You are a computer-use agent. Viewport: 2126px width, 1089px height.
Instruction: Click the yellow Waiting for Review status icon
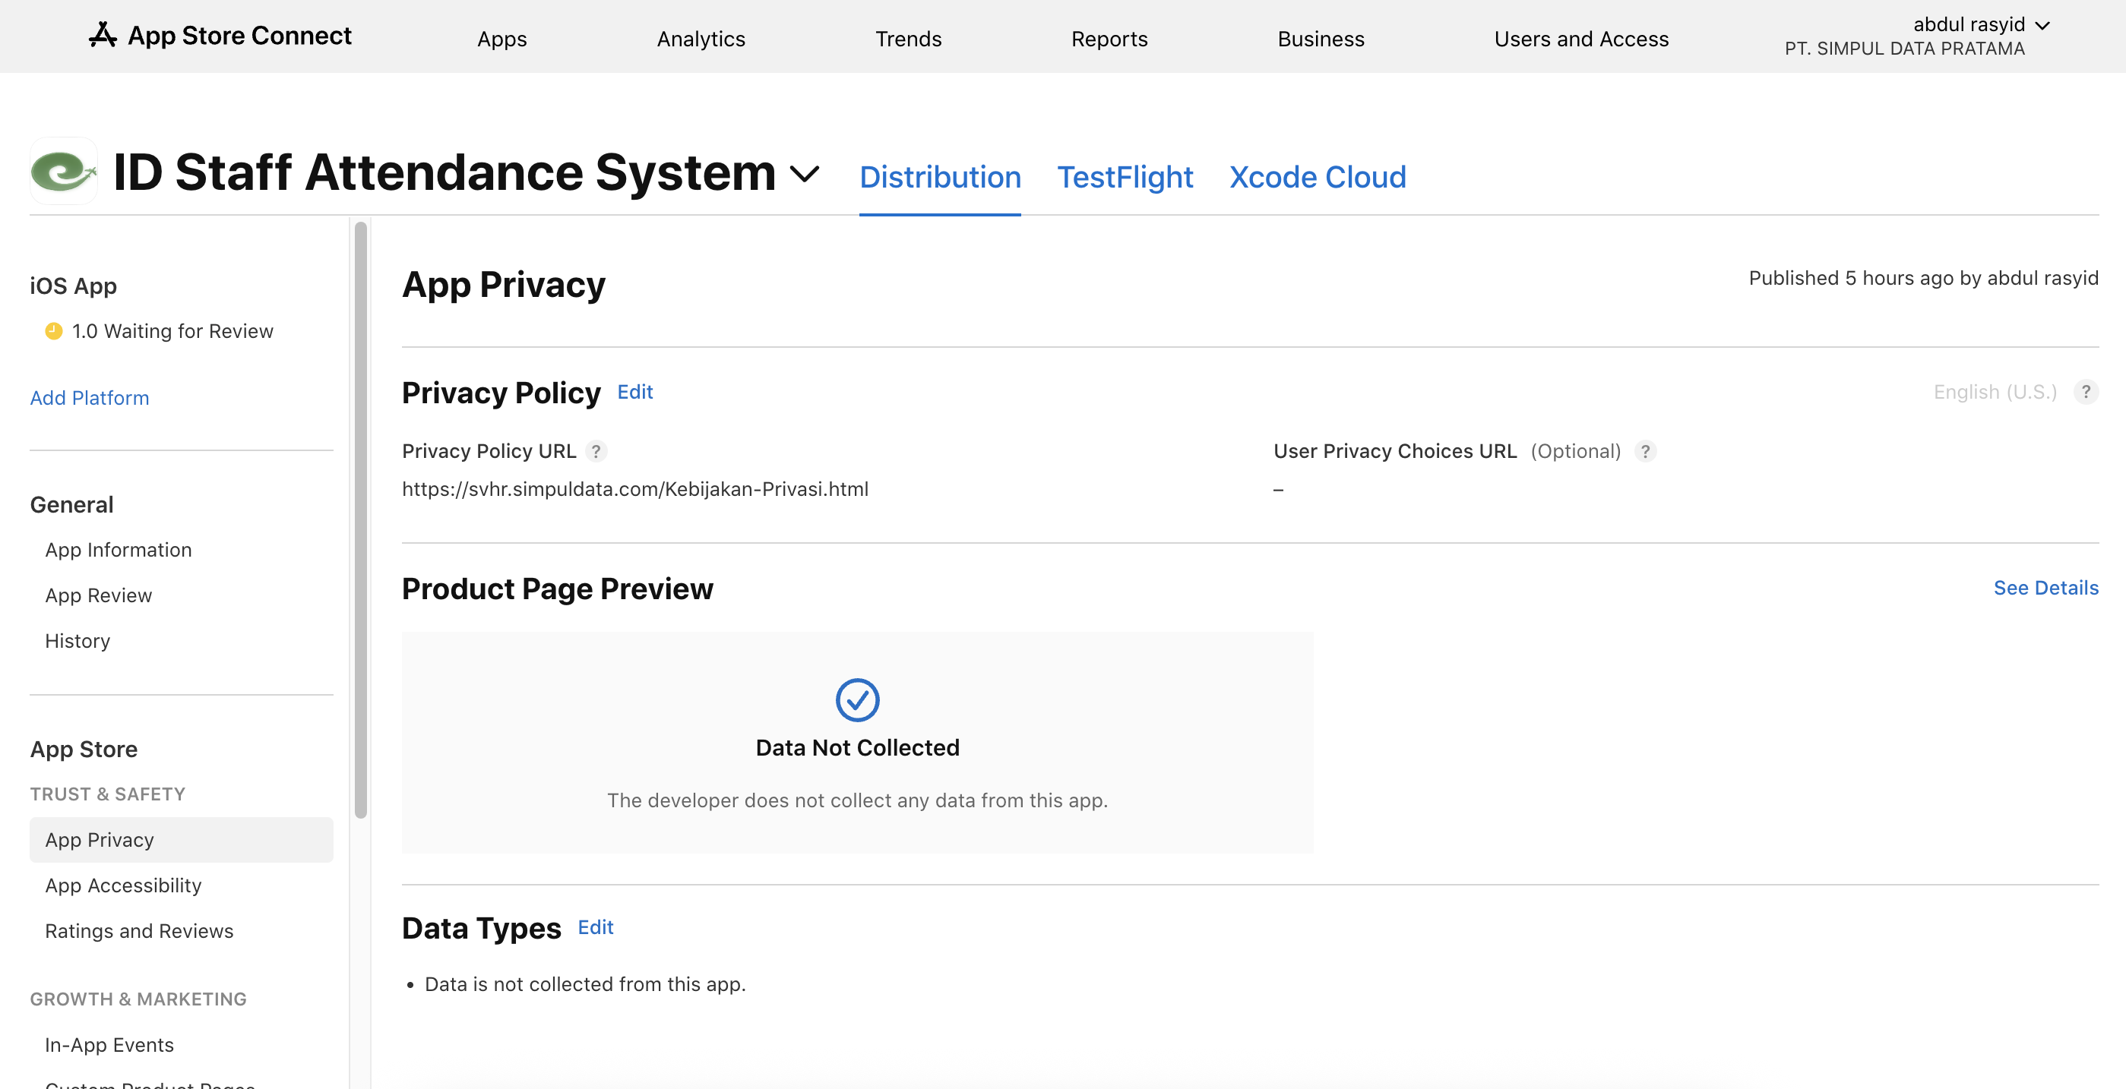point(54,331)
